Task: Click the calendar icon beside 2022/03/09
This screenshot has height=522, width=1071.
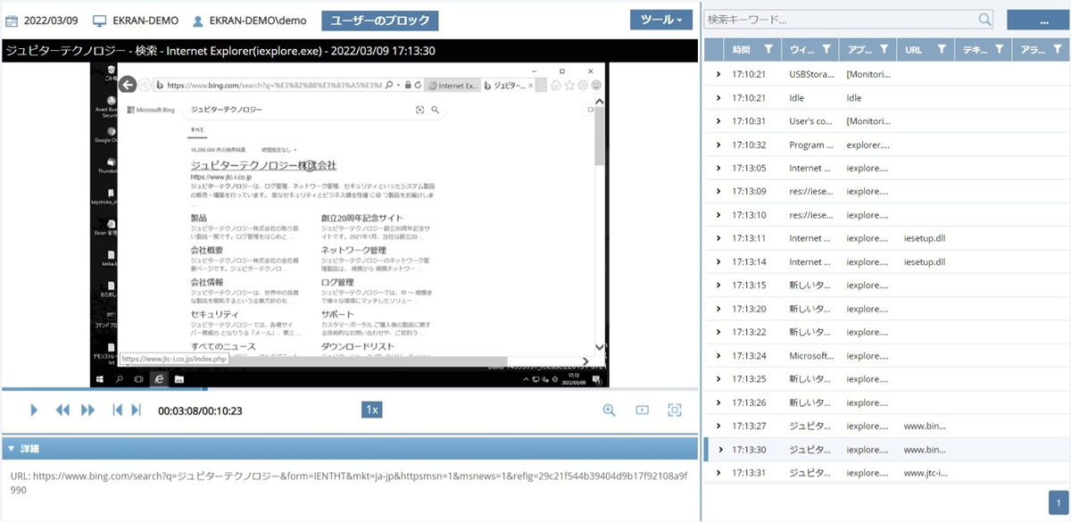Action: coord(12,20)
